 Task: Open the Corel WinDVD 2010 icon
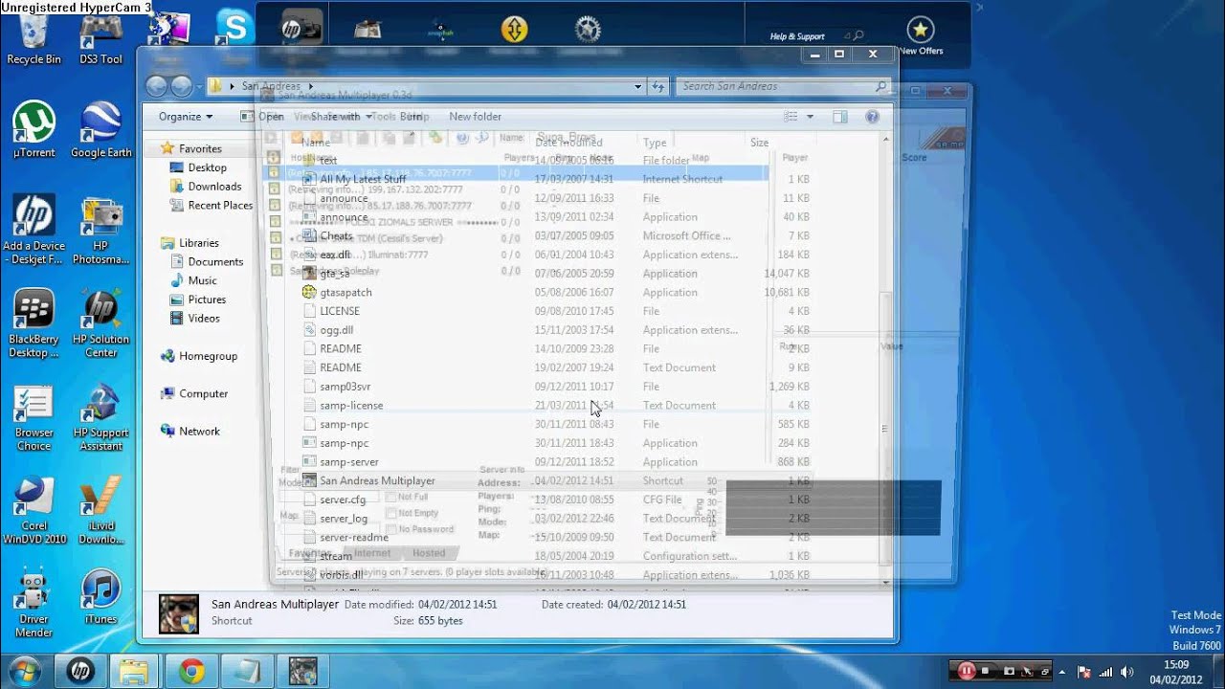(x=33, y=511)
